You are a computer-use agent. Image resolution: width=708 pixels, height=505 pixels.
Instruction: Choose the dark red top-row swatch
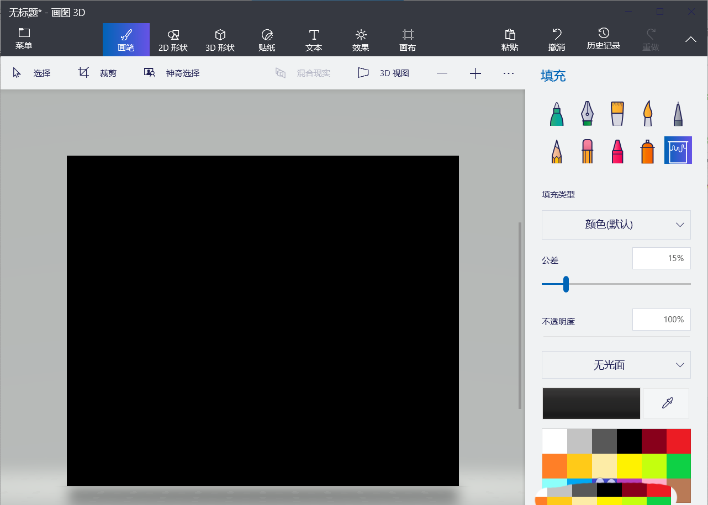pyautogui.click(x=654, y=441)
